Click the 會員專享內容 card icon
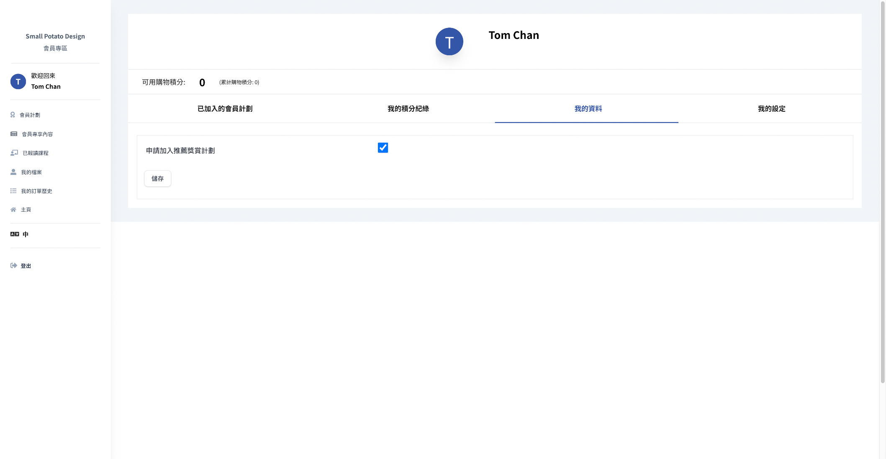Screen dimensions: 886x459 pyautogui.click(x=14, y=134)
